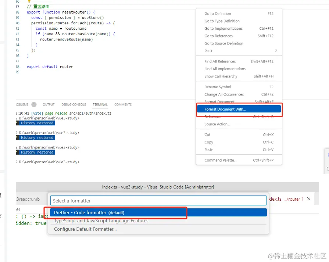Click the router.removeRoute(name) code line

[66, 39]
